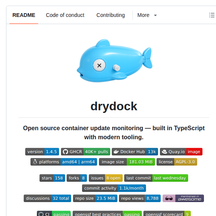
Task: Open the mentioned in awesome badge
Action: tap(183, 198)
